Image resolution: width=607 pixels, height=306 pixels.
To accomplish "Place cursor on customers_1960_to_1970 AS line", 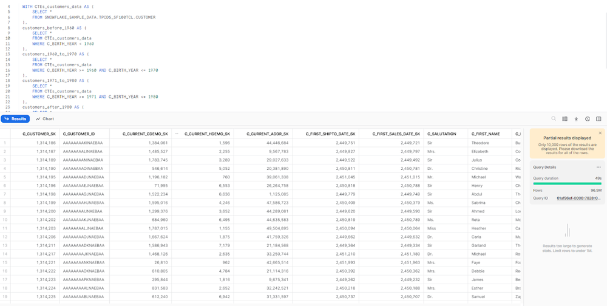I will click(x=56, y=54).
